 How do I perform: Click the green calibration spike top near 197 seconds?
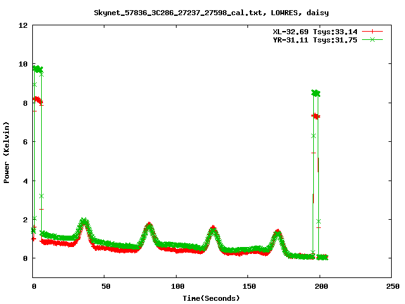pyautogui.click(x=316, y=93)
